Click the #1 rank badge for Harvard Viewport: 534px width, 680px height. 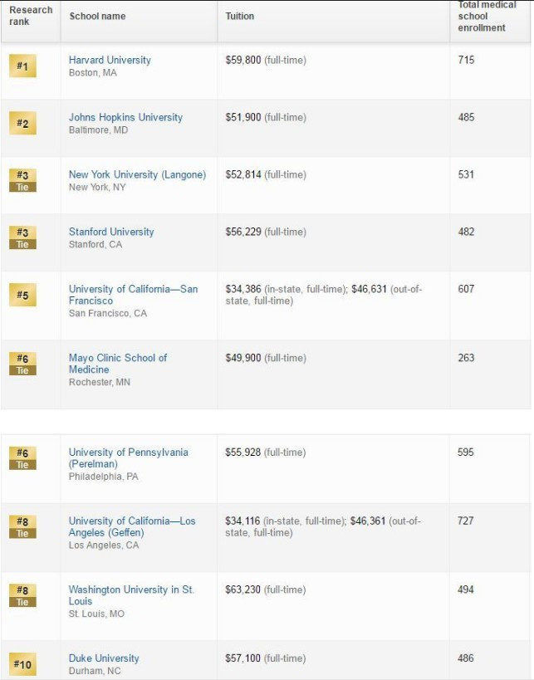tap(22, 66)
